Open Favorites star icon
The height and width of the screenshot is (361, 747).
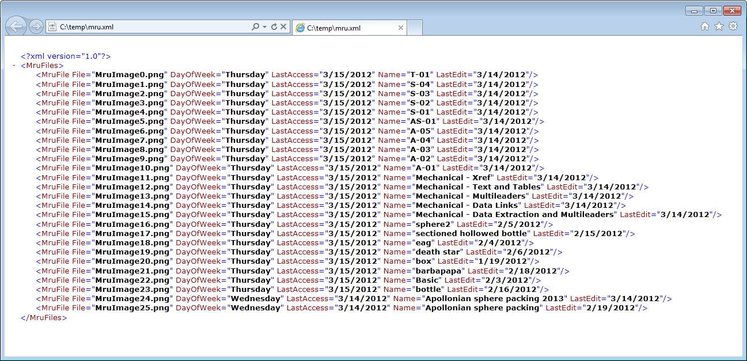pyautogui.click(x=719, y=26)
